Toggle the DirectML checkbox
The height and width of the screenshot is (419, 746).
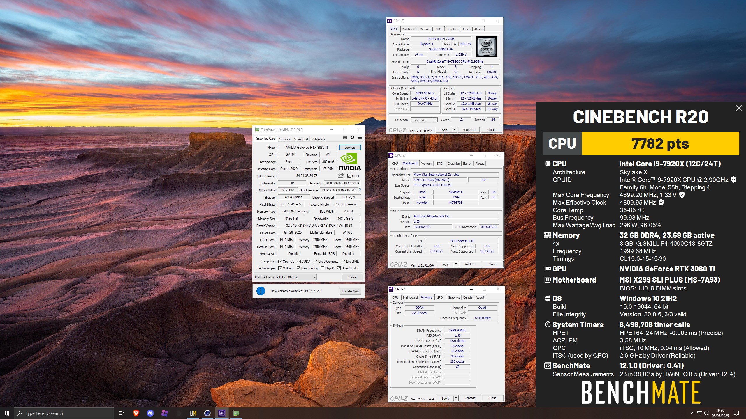click(x=343, y=262)
